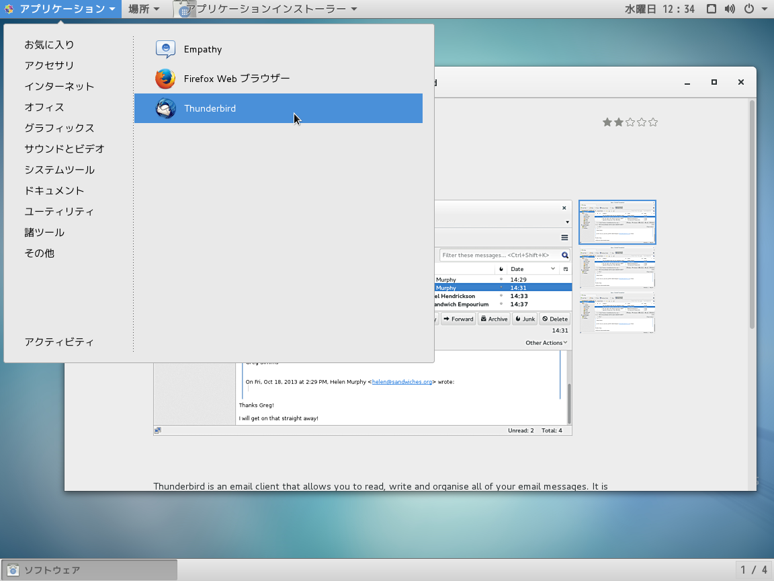Select the その他 category
The width and height of the screenshot is (774, 581).
(40, 253)
